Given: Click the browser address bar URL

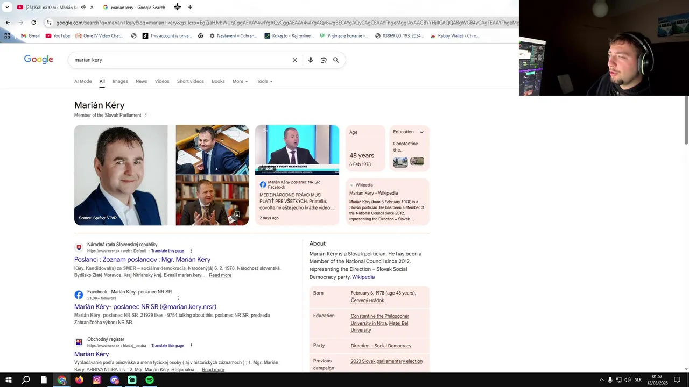Looking at the screenshot, I should (x=286, y=23).
